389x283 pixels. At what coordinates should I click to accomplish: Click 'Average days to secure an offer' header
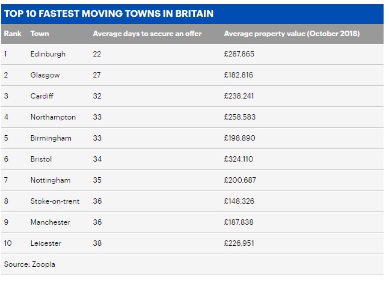(147, 34)
